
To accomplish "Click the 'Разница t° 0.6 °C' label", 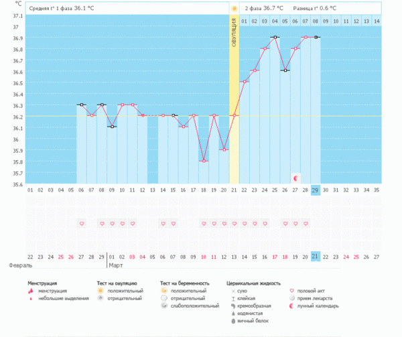I will point(314,9).
